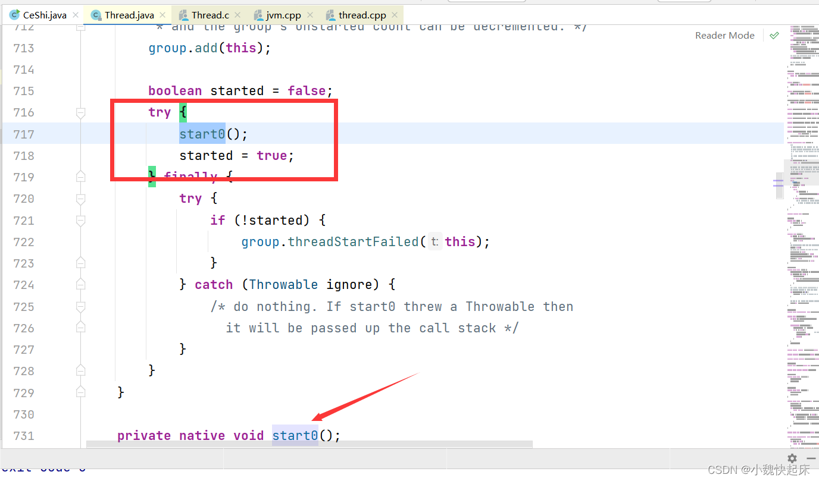Close the Thread.java tab
This screenshot has width=819, height=481.
162,15
